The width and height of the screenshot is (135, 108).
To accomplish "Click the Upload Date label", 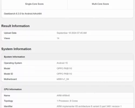I will coord(10,33).
